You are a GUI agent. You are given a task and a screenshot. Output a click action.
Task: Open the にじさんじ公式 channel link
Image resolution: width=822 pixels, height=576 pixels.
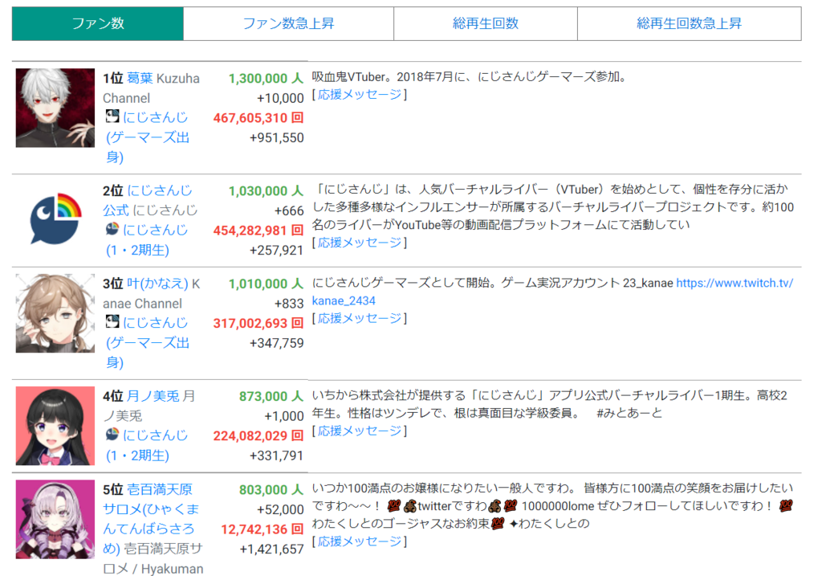click(148, 200)
